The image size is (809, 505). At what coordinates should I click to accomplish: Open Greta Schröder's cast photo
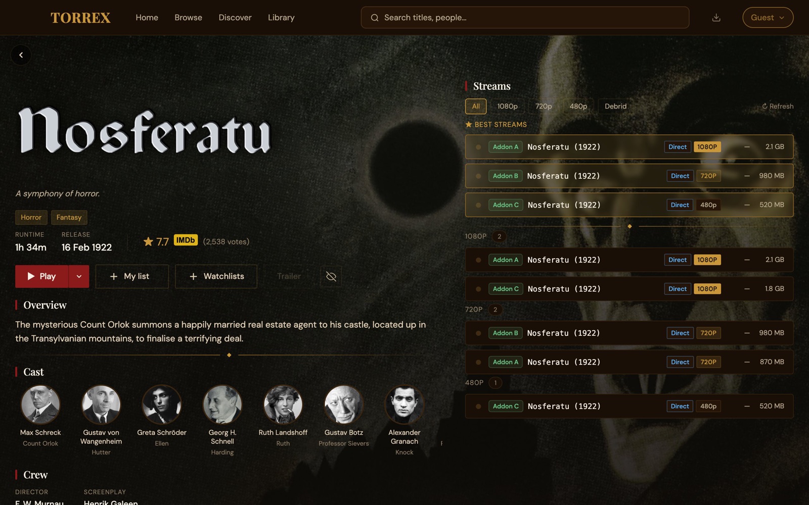click(162, 405)
